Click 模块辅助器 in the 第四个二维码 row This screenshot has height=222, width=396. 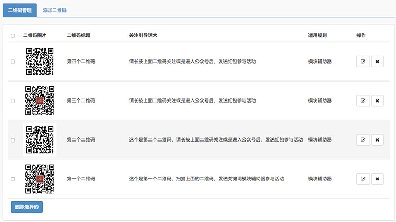[x=320, y=62]
